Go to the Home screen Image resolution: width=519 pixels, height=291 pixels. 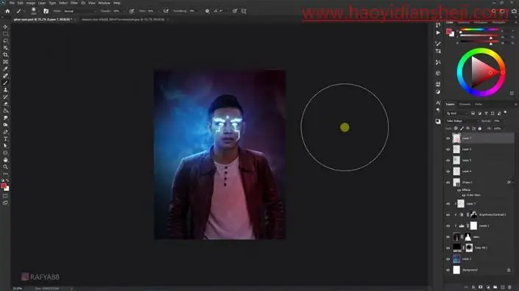click(x=7, y=11)
